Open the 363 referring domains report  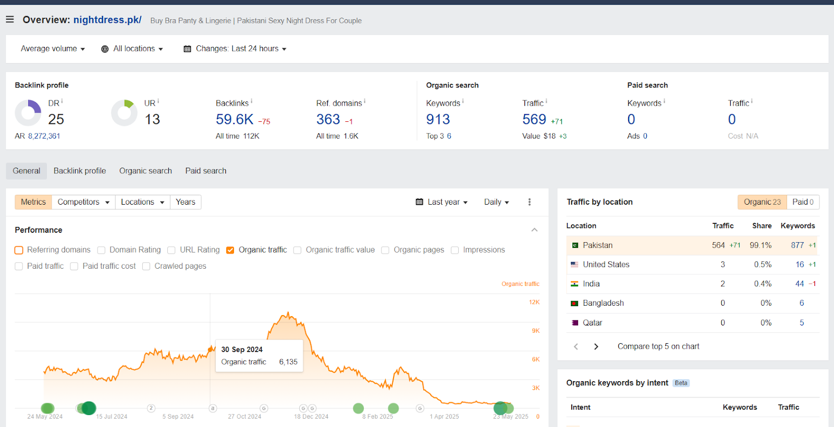point(328,120)
